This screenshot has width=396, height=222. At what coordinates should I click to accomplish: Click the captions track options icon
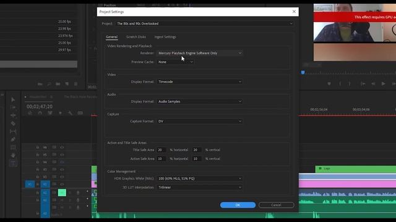(x=80, y=113)
